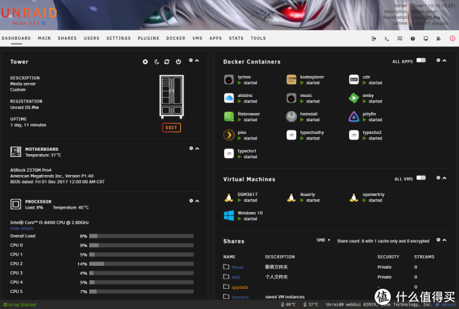This screenshot has width=459, height=309.
Task: Open the openwrtrly virtual machine icon
Action: click(x=354, y=197)
